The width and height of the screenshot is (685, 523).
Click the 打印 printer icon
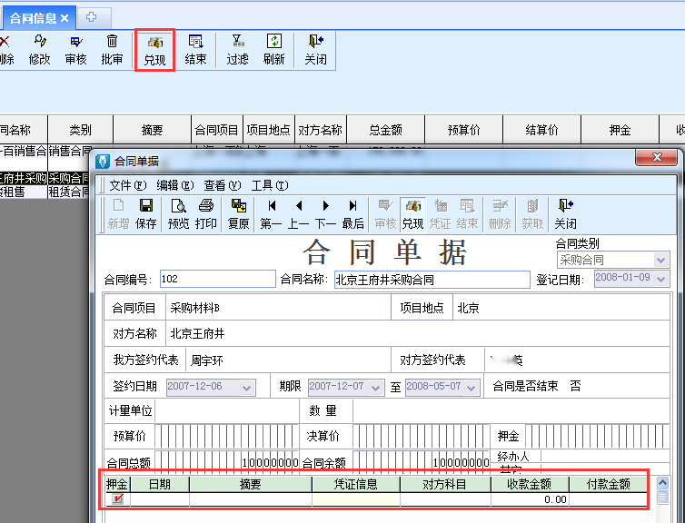coord(206,213)
